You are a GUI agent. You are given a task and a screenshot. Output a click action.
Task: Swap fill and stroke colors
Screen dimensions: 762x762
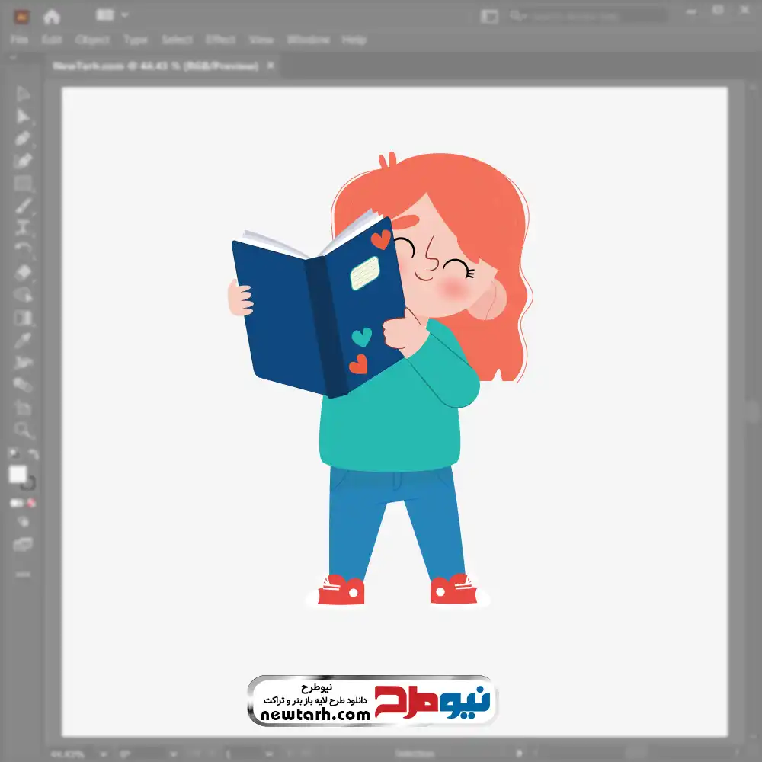pos(33,455)
